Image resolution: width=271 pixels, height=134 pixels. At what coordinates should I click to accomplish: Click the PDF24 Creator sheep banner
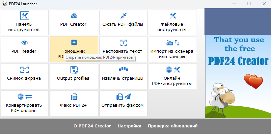(x=238, y=76)
